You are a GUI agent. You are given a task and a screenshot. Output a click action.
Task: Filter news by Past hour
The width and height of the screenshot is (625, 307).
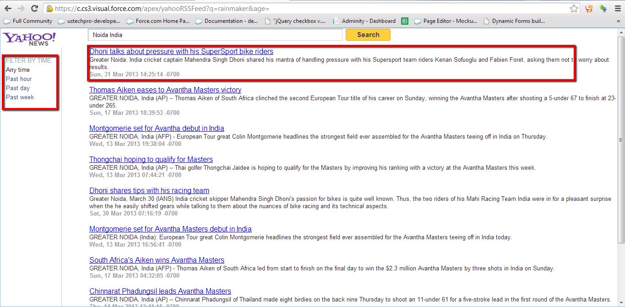(x=19, y=79)
